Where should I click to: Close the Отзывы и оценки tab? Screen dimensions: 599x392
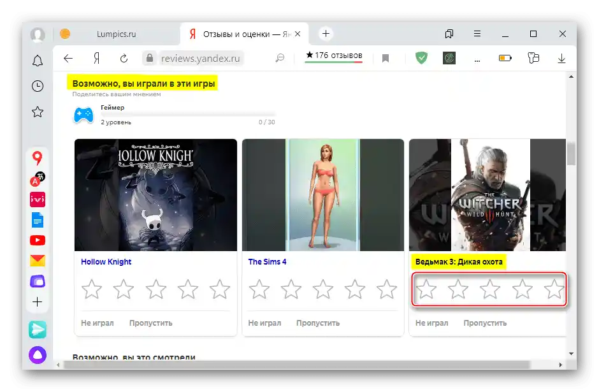click(x=298, y=34)
